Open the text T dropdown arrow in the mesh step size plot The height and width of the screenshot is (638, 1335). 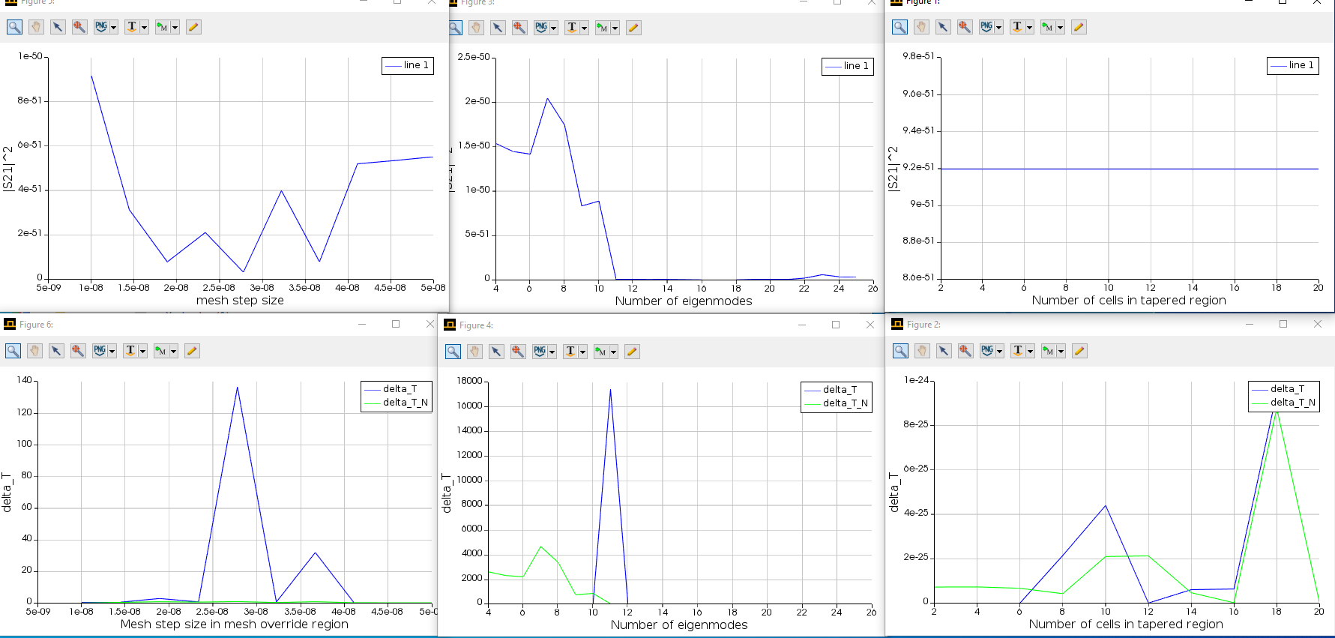[x=145, y=28]
